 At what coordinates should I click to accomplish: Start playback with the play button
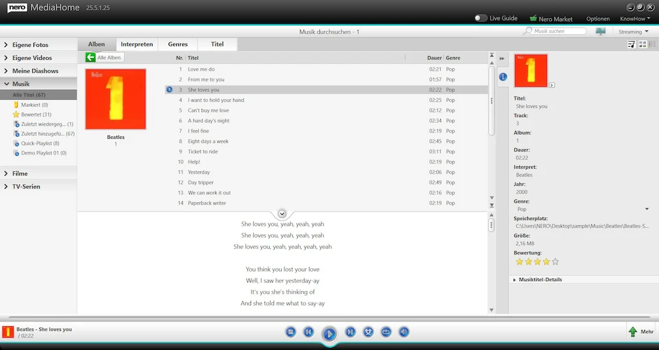329,334
